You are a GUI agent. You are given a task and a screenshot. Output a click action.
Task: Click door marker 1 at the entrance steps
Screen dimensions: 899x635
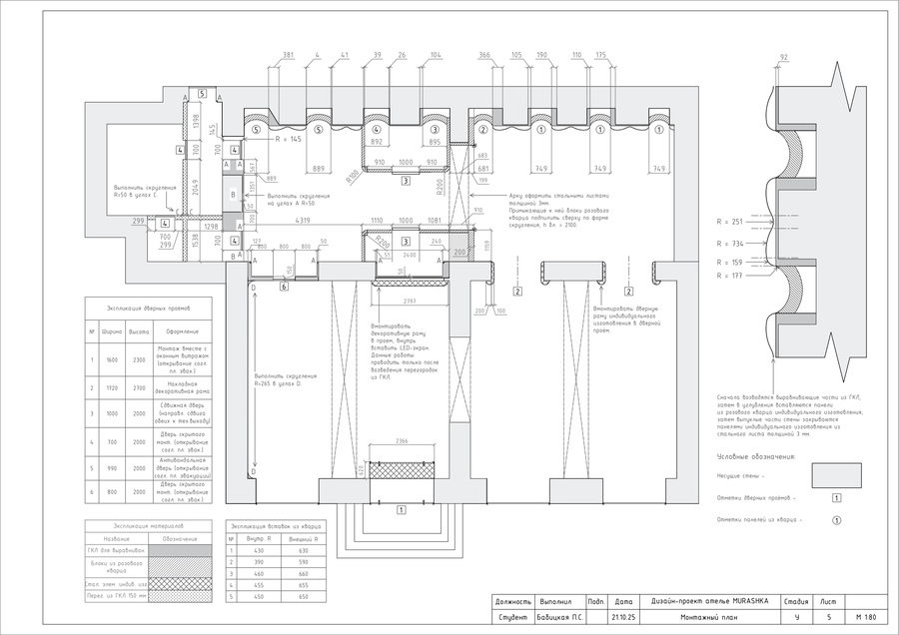[402, 509]
